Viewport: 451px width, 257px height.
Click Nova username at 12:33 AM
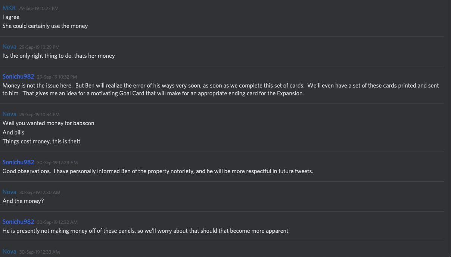pyautogui.click(x=9, y=251)
